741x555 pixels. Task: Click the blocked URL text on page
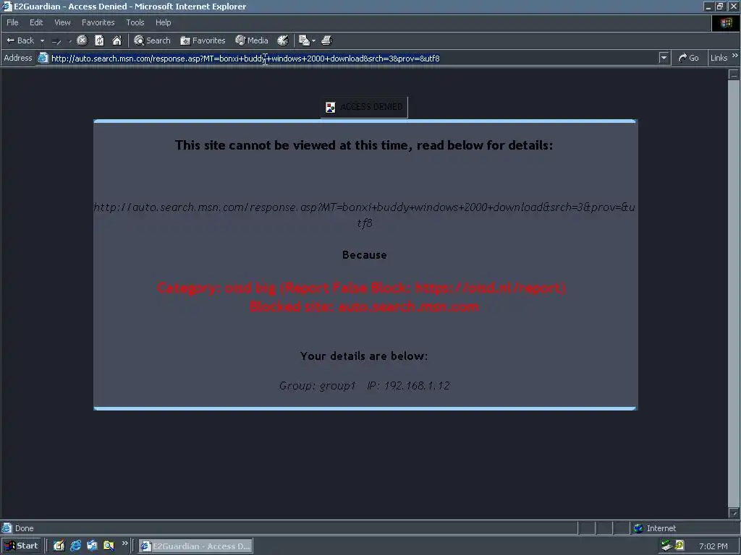click(365, 215)
